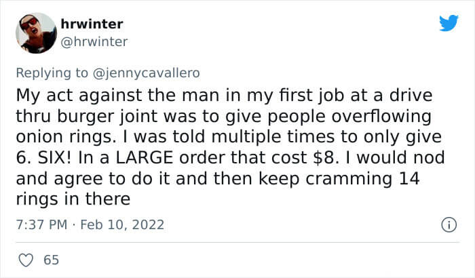This screenshot has height=278, width=475.
Task: Click the 'cramming 14' phrase
Action: (x=362, y=179)
